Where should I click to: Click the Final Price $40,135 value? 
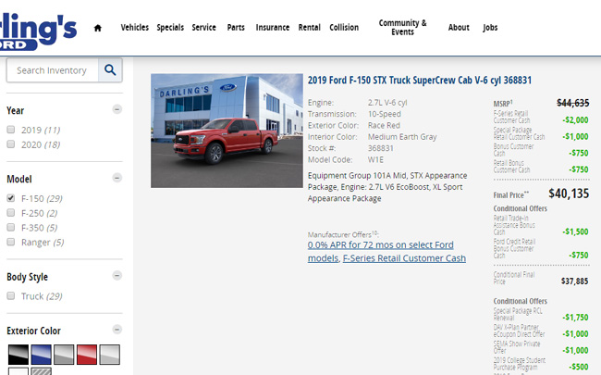click(569, 194)
